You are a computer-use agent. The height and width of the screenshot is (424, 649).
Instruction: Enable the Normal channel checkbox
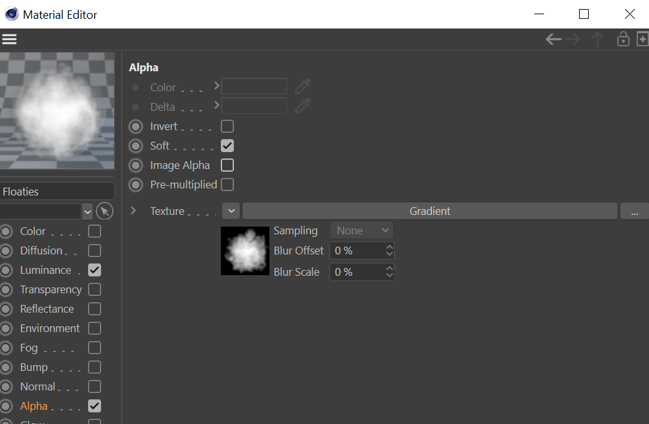click(95, 386)
